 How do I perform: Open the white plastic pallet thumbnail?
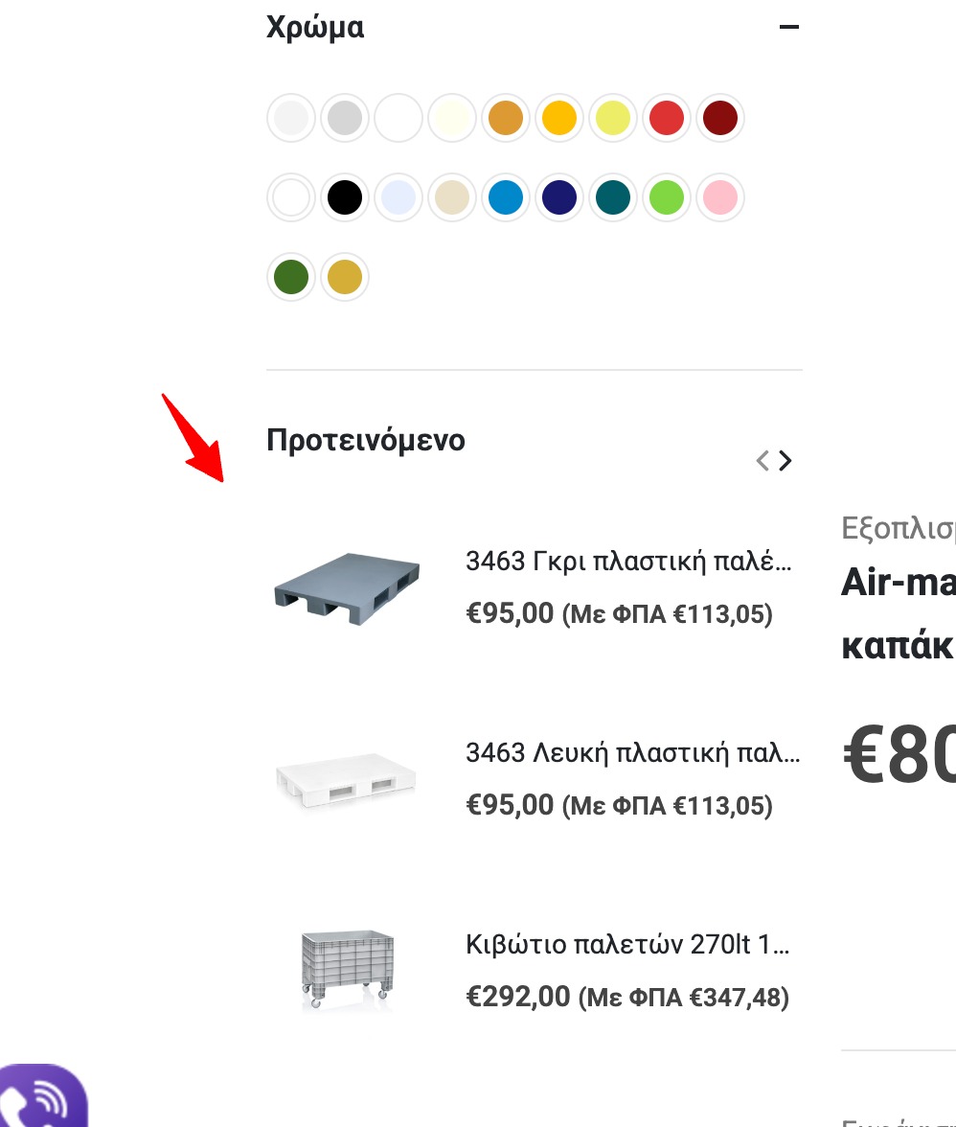pyautogui.click(x=347, y=778)
